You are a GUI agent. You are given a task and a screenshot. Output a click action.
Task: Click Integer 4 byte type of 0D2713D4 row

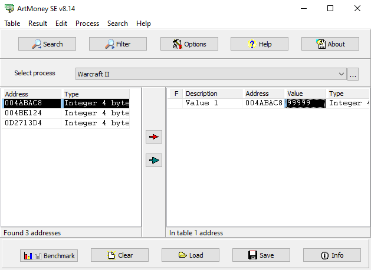(x=96, y=123)
